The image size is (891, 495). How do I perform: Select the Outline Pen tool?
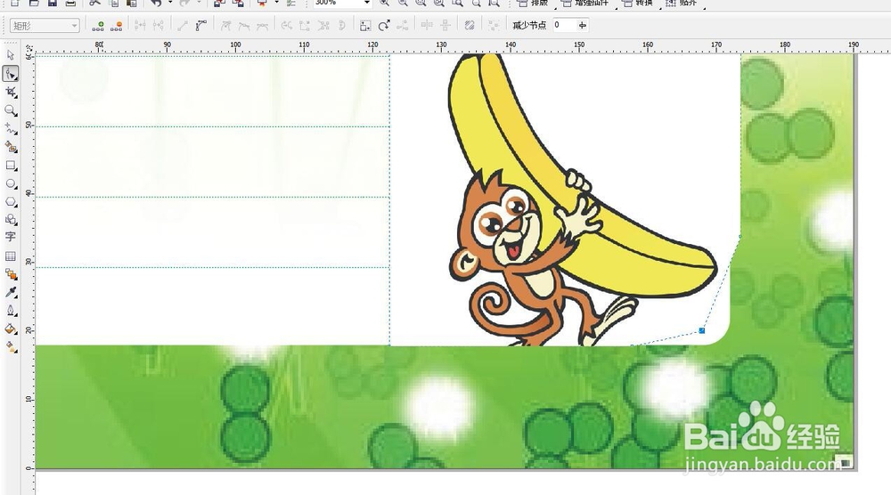coord(10,311)
